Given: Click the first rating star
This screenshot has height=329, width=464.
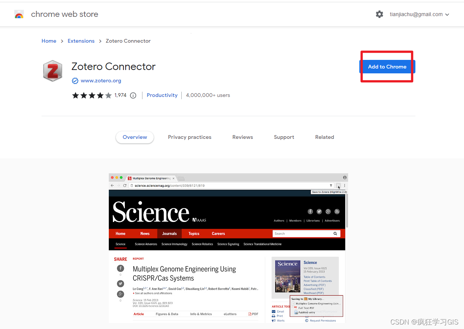Looking at the screenshot, I should [76, 95].
